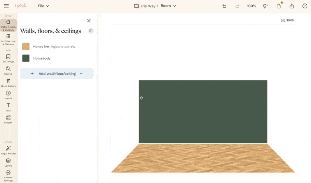The image size is (311, 183).
Task: Redo the last action
Action: 237,6
